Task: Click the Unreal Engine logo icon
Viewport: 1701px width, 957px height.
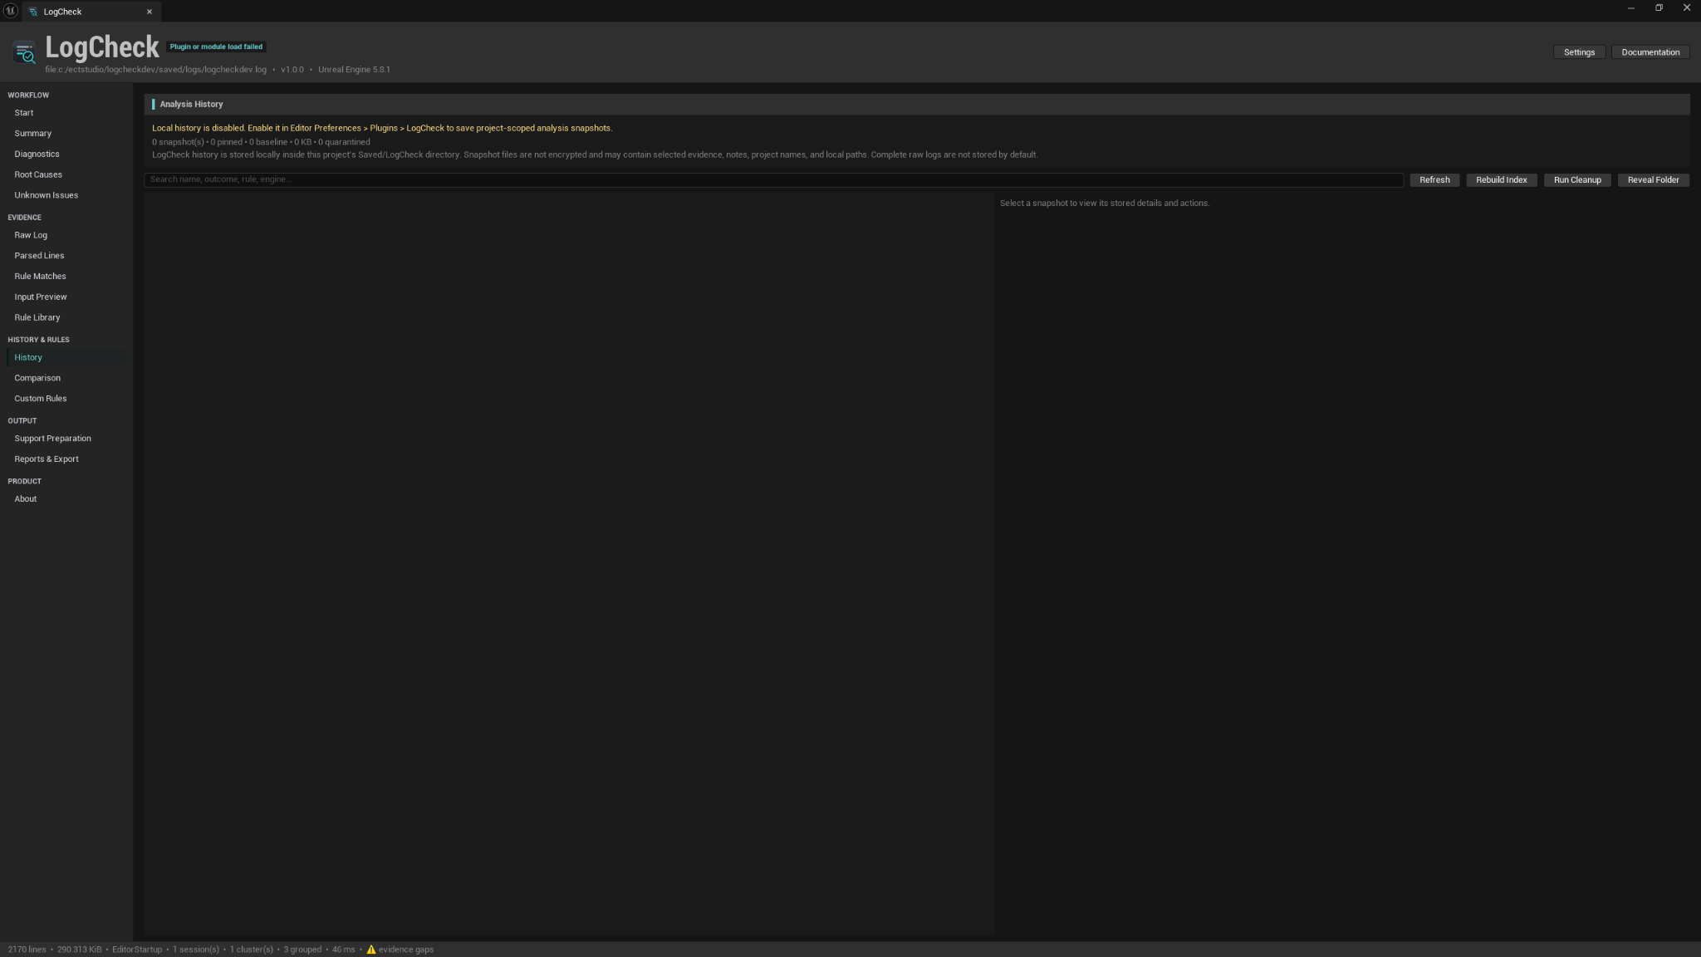Action: coord(11,10)
